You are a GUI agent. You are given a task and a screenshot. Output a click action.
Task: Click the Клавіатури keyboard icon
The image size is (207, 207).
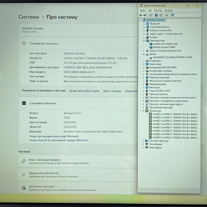tap(147, 61)
